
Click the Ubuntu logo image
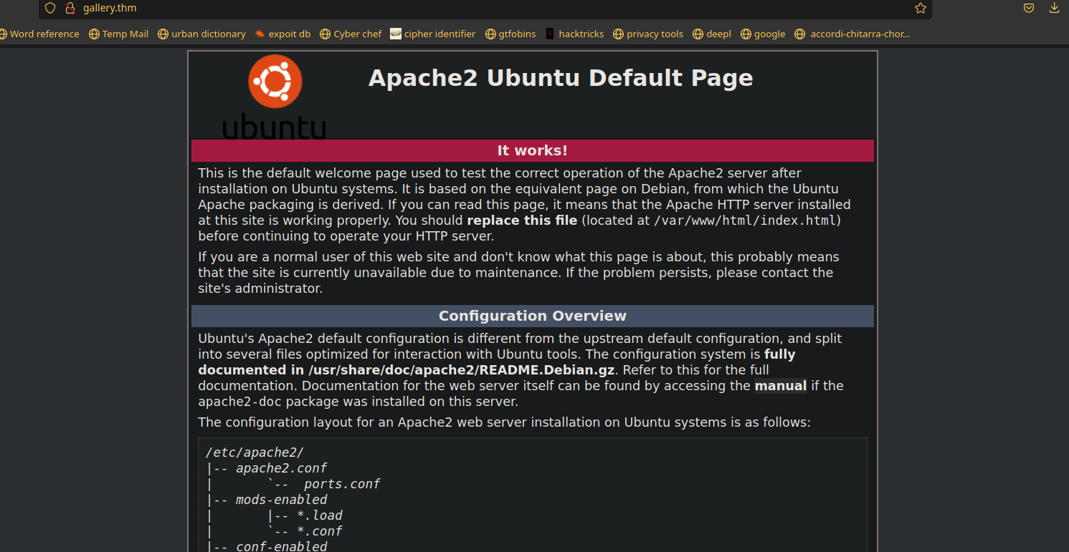click(275, 96)
